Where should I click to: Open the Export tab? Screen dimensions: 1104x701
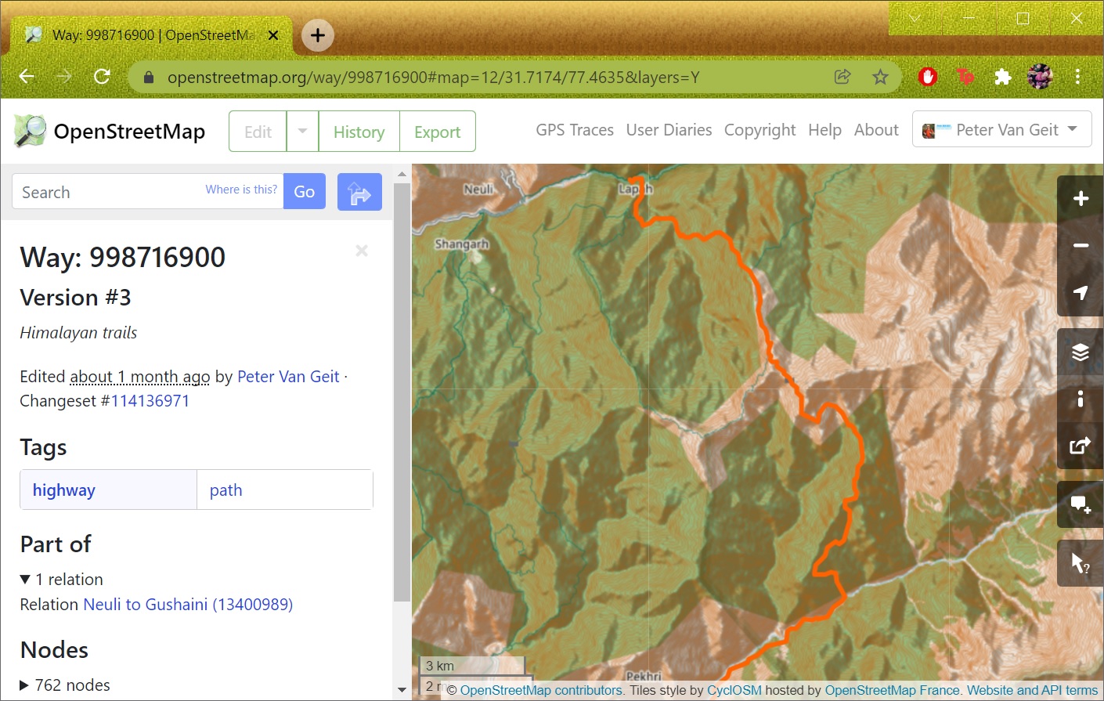437,132
